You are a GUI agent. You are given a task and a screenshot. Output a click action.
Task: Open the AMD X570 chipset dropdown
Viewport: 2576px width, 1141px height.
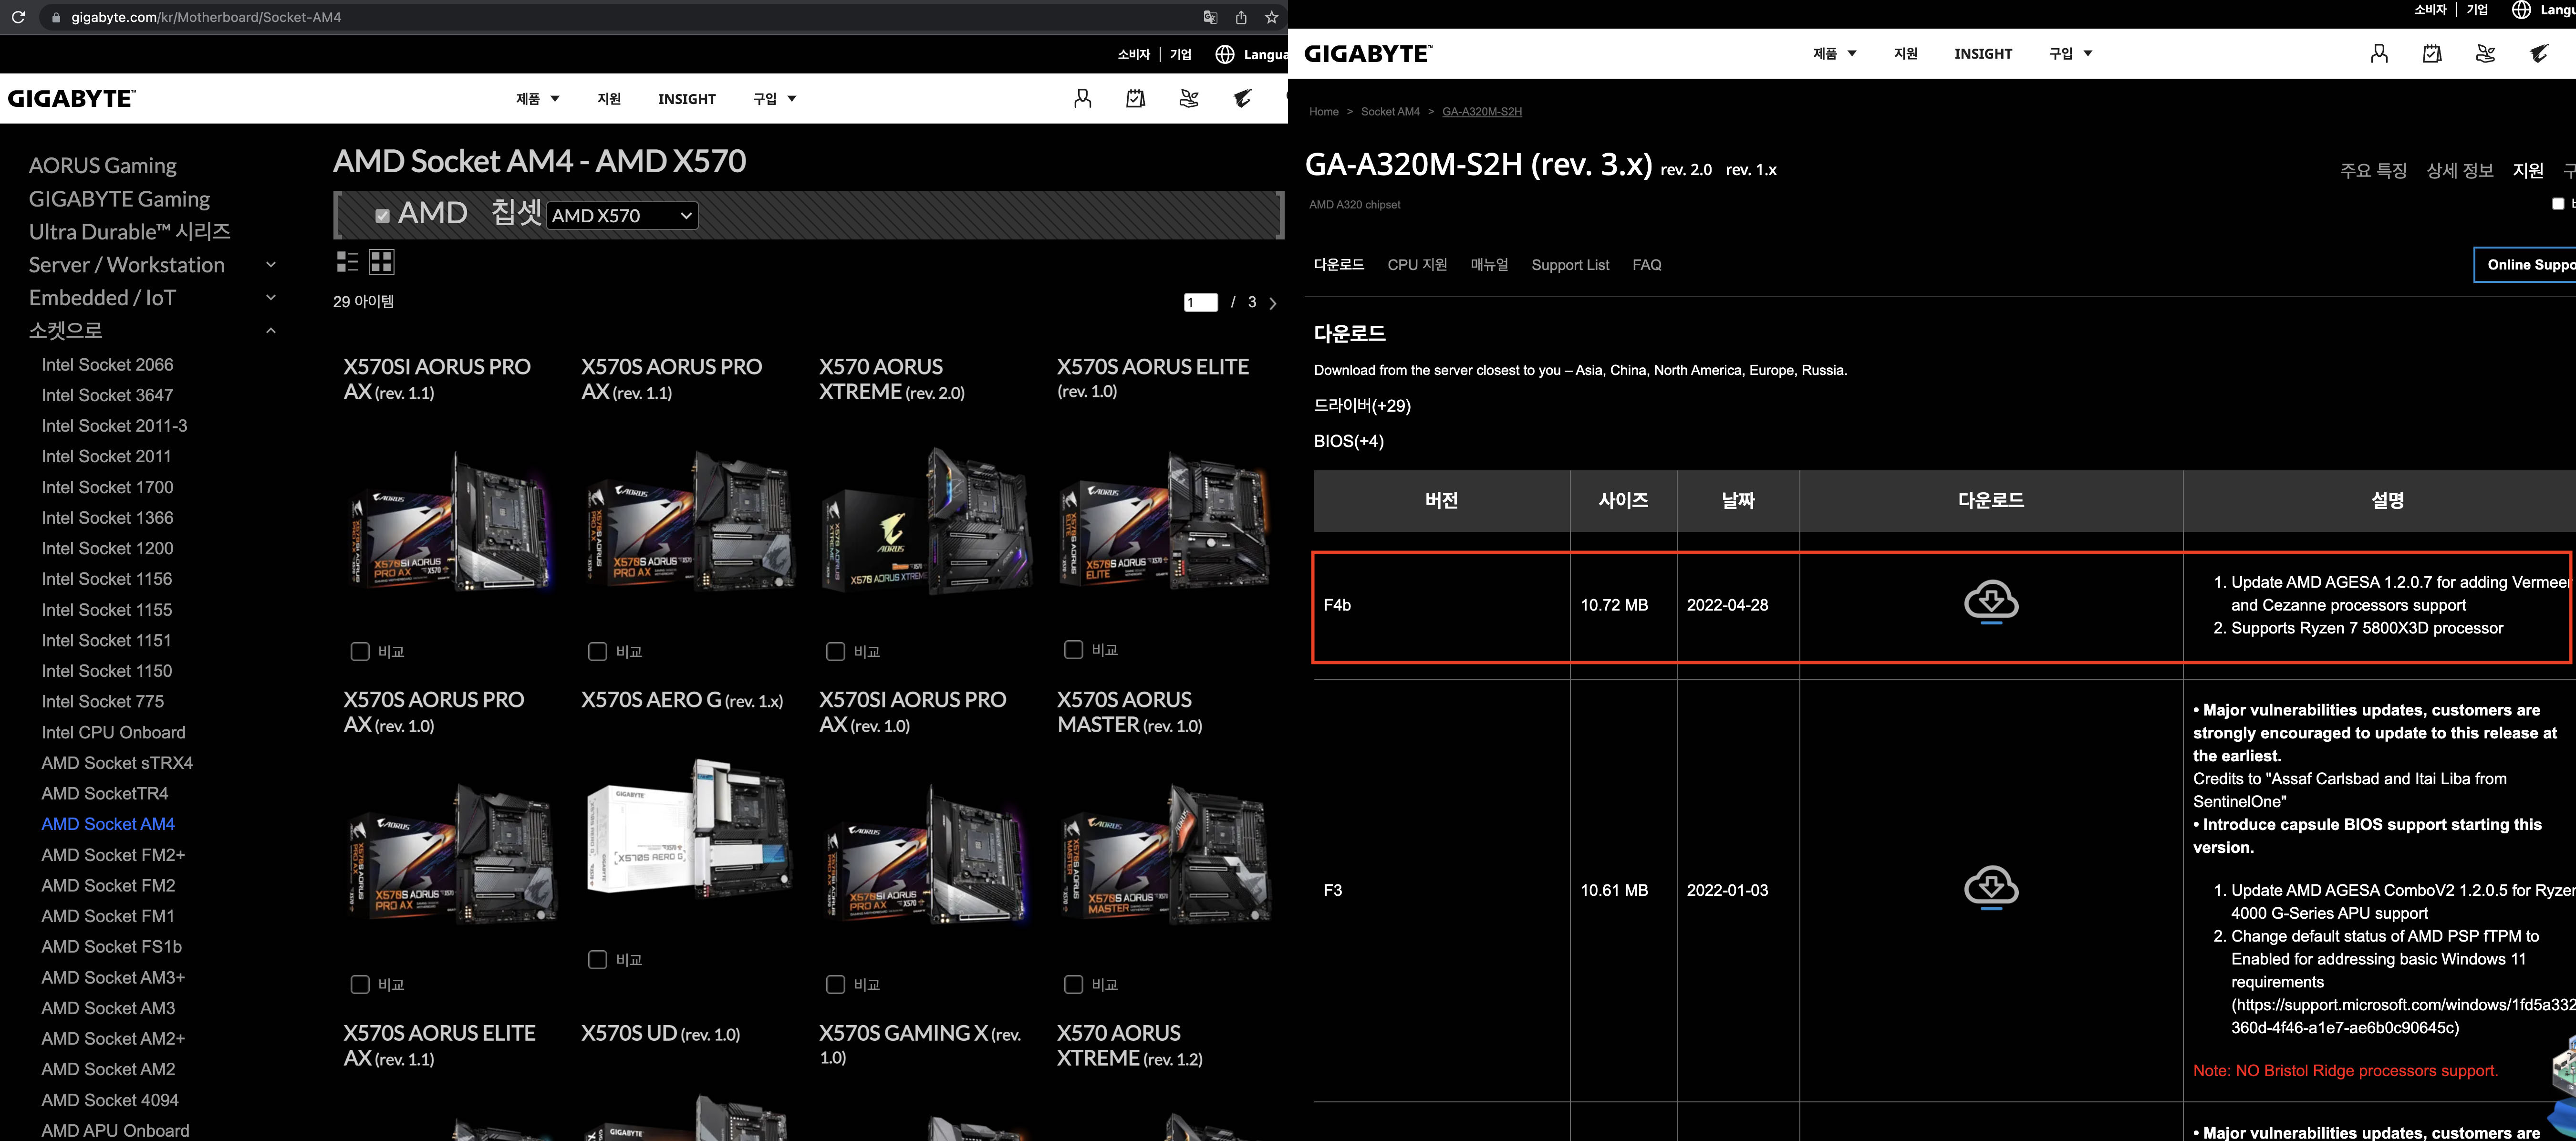point(622,215)
